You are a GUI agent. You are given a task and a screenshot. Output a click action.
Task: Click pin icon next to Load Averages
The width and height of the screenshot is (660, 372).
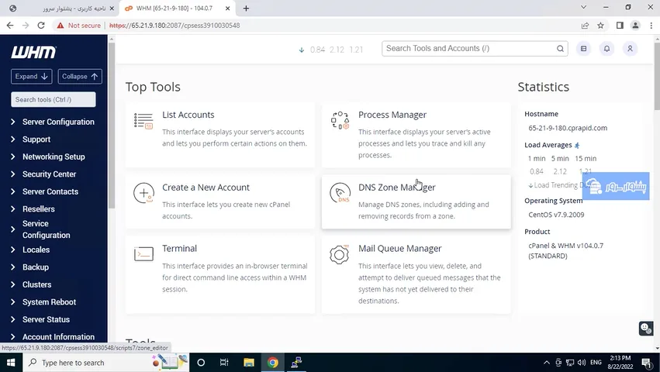[577, 145]
